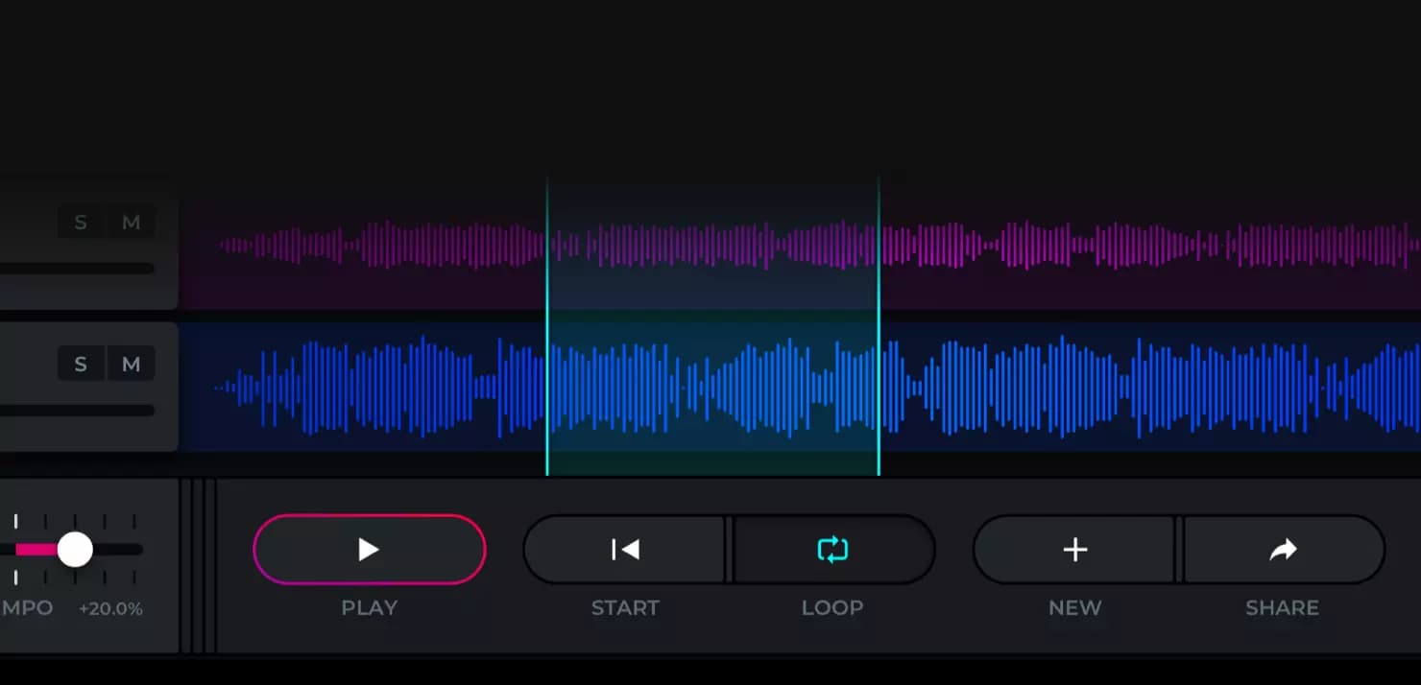Mute the purple track with its M button
This screenshot has height=685, width=1421.
point(132,223)
